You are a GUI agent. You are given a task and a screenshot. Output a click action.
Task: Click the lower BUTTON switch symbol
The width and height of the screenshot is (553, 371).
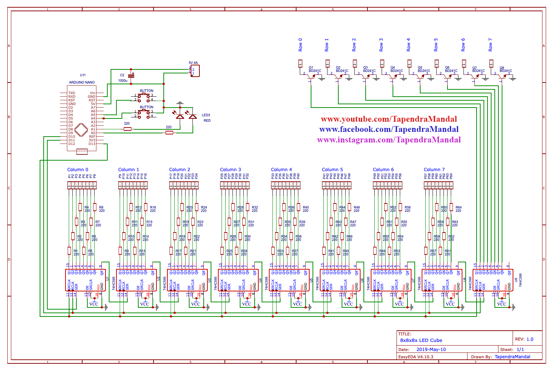click(x=144, y=113)
